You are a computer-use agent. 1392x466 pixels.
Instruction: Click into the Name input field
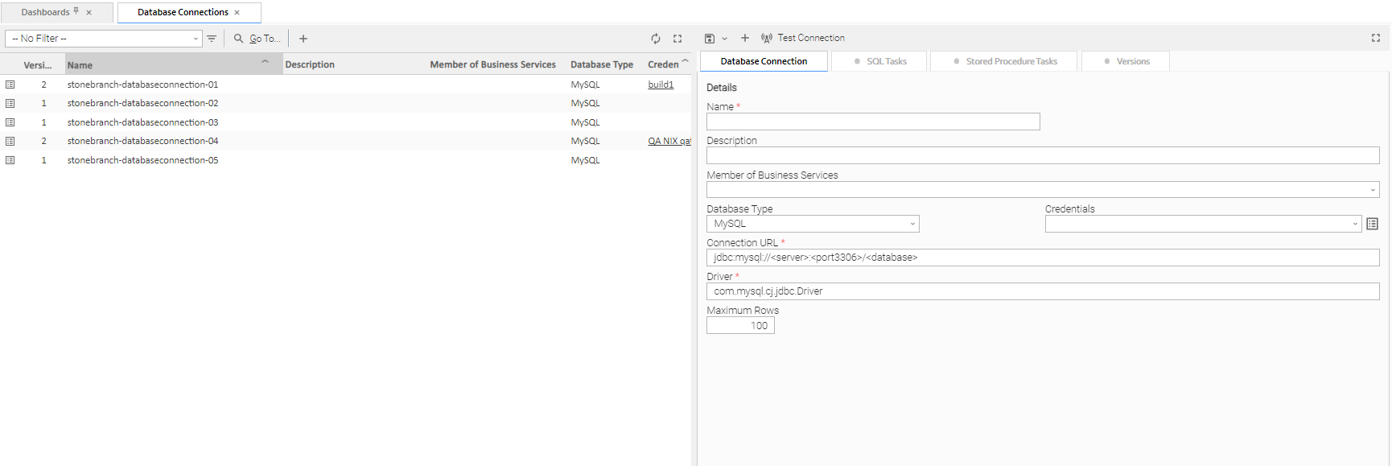tap(873, 122)
